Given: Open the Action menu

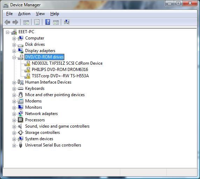Looking at the screenshot, I should tap(24, 14).
